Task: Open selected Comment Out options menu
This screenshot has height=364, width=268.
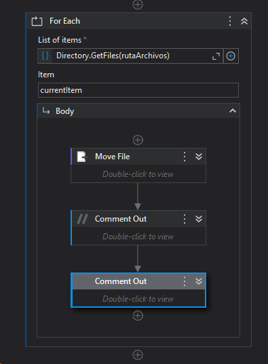Action: (185, 281)
